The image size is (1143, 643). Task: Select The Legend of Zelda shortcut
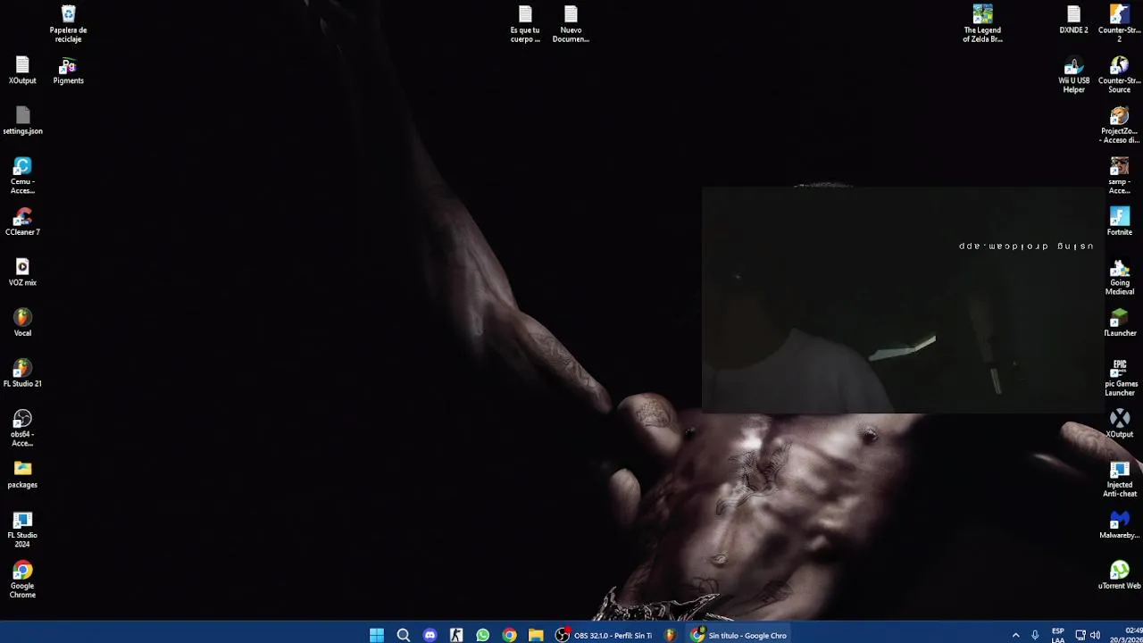pyautogui.click(x=982, y=24)
